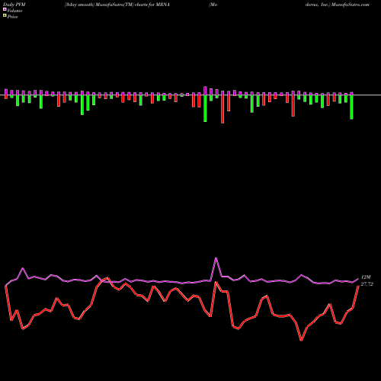Screen dimensions: 381x381
Task: Click the red price line's lowest dip
Action: click(302, 340)
